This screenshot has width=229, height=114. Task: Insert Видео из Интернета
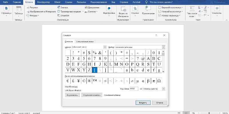(x=123, y=12)
